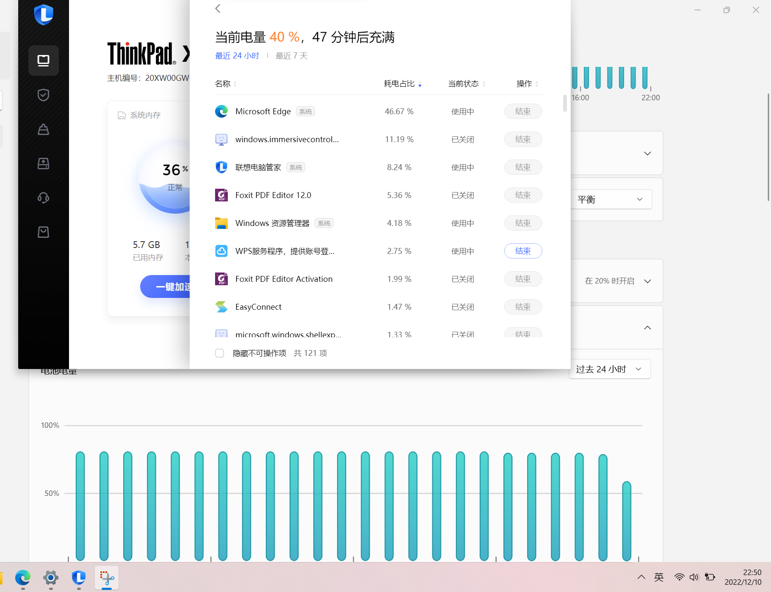Viewport: 771px width, 592px height.
Task: Open the battery charging tray icon
Action: click(x=710, y=577)
